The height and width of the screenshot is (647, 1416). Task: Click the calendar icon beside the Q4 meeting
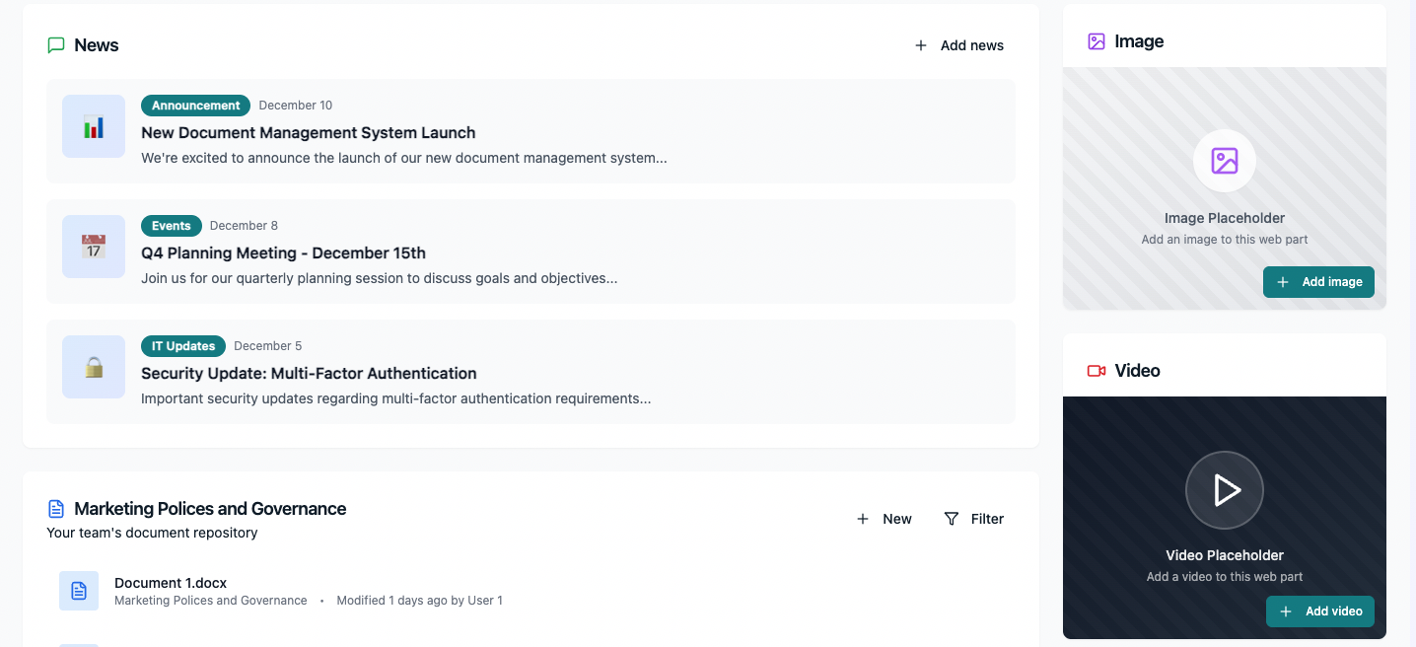click(93, 247)
